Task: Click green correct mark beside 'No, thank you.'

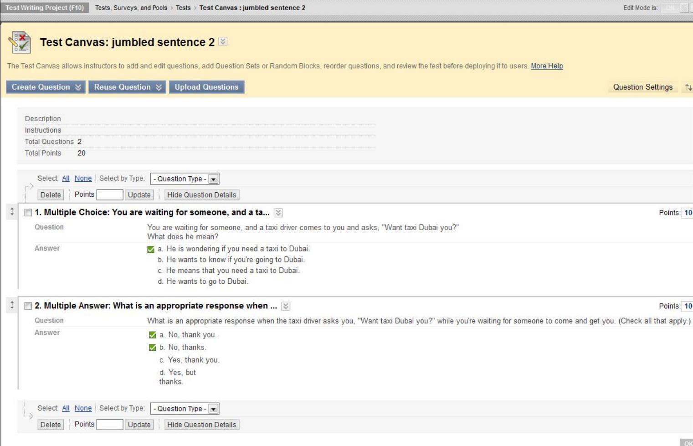Action: [153, 335]
